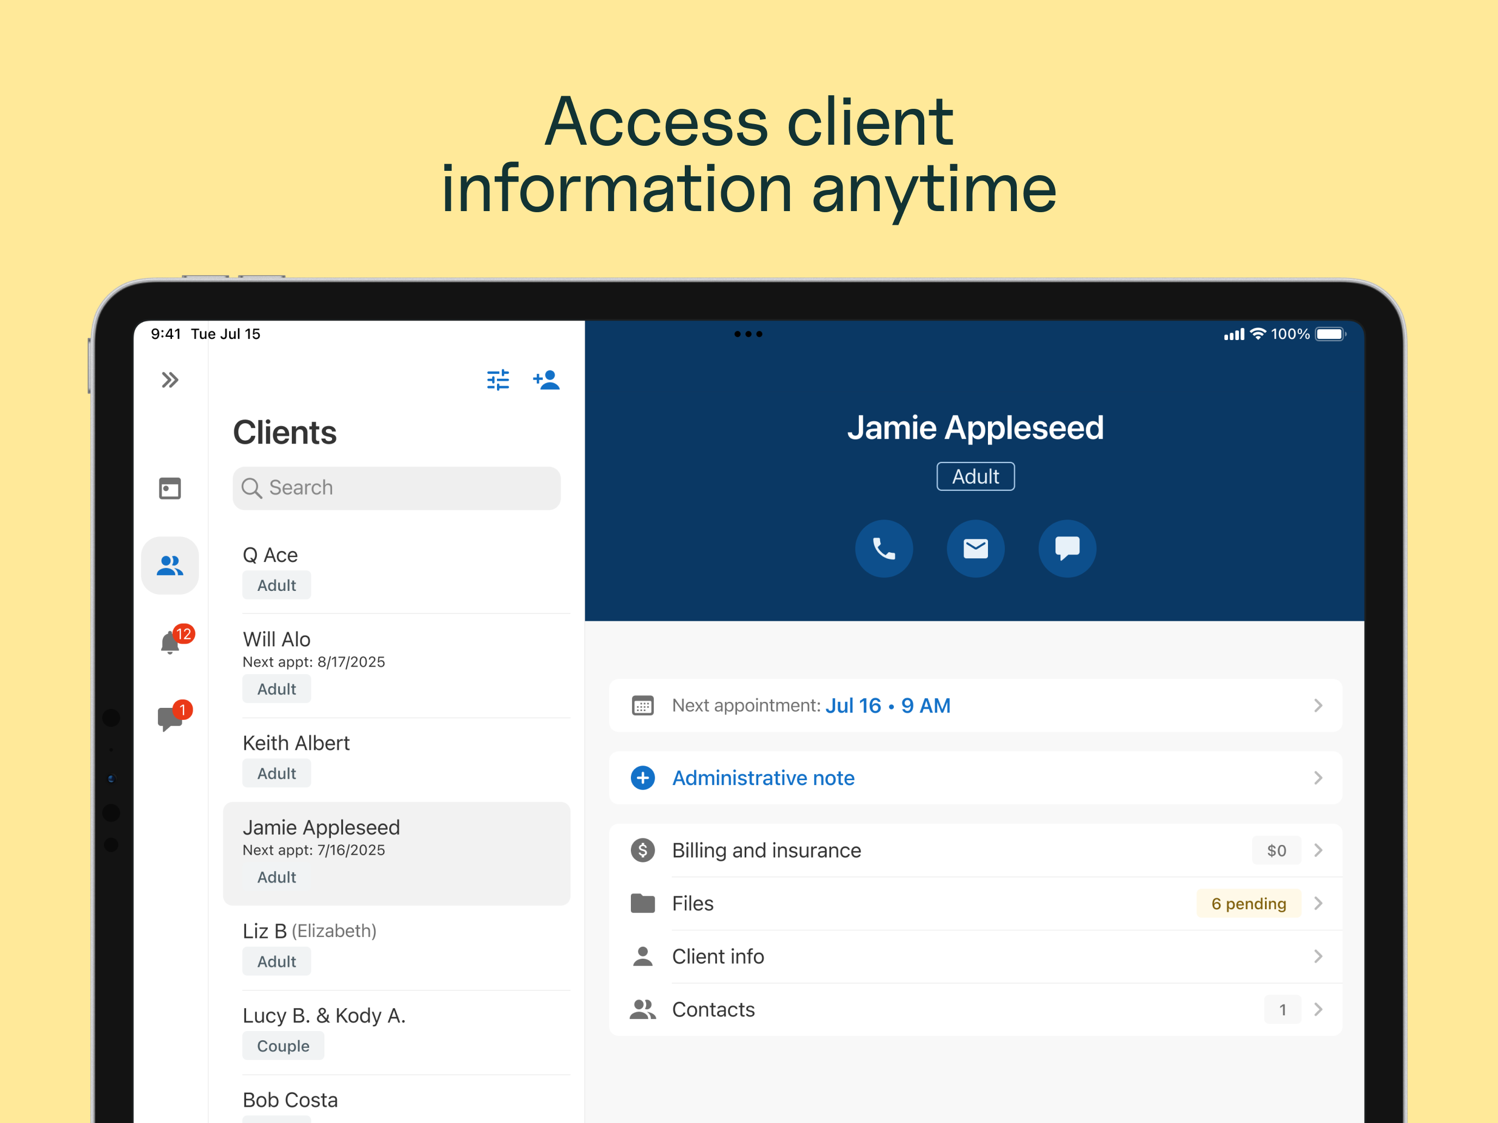Open messages icon with 1 badge
This screenshot has width=1498, height=1123.
tap(171, 718)
